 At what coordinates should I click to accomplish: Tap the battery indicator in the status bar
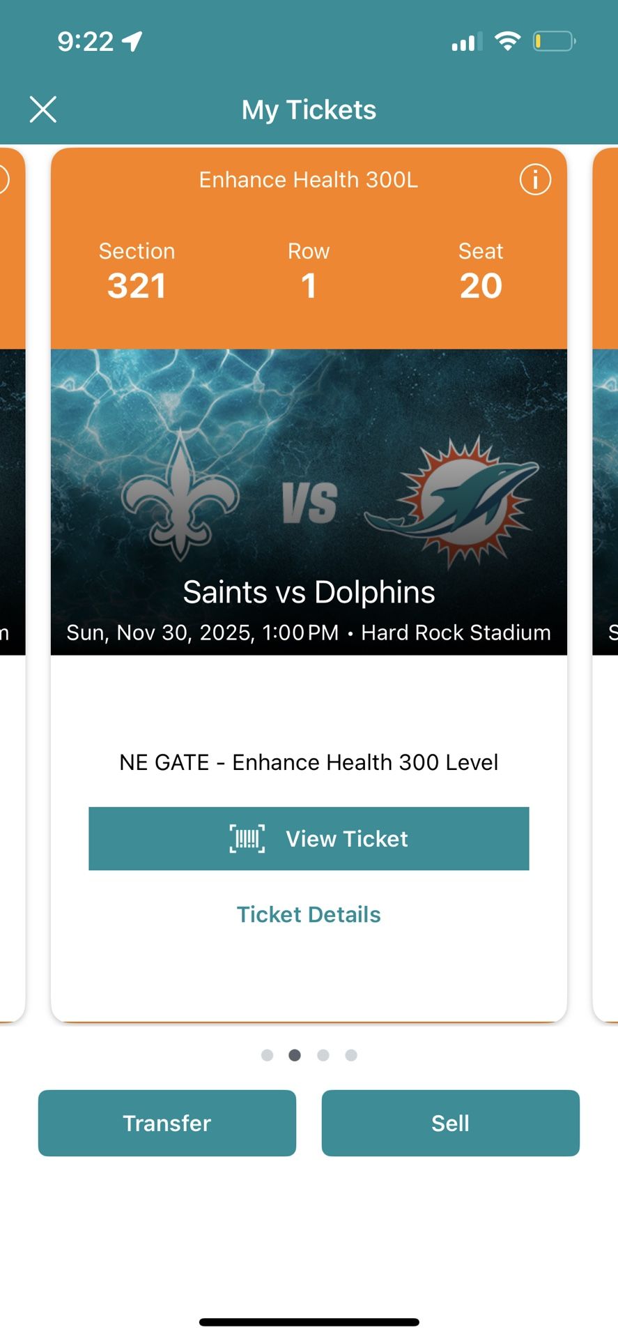tap(554, 42)
